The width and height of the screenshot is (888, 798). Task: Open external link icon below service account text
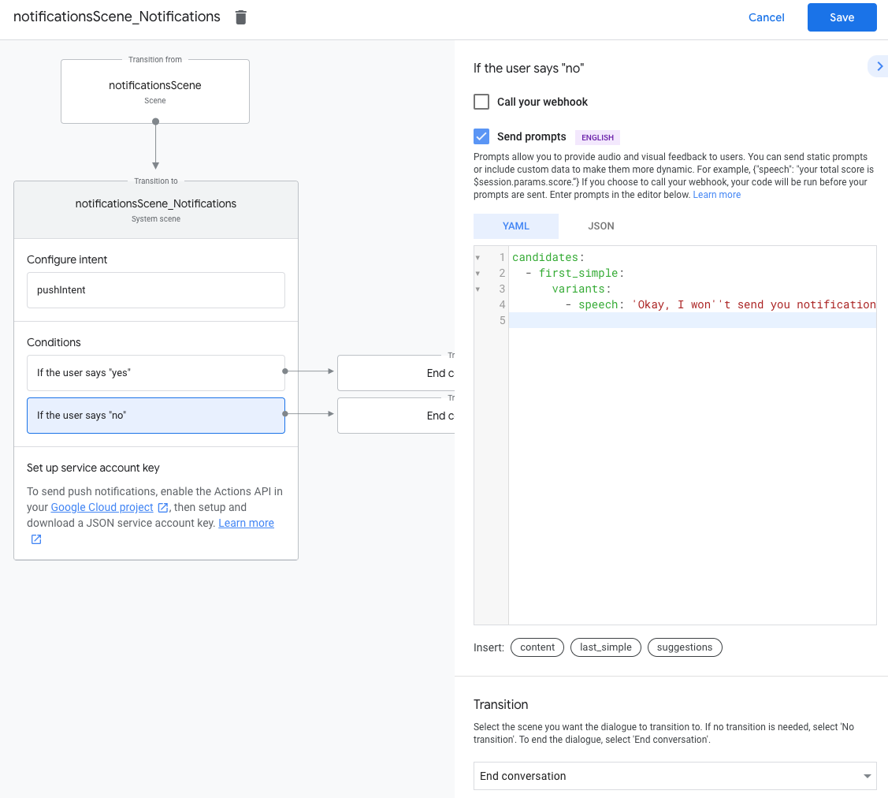tap(36, 539)
